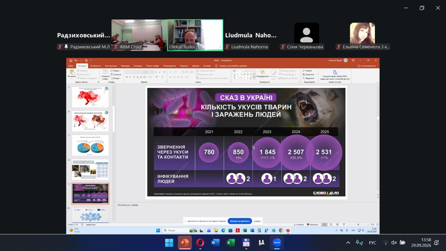Click the Save icon in PowerPoint title bar

click(71, 61)
